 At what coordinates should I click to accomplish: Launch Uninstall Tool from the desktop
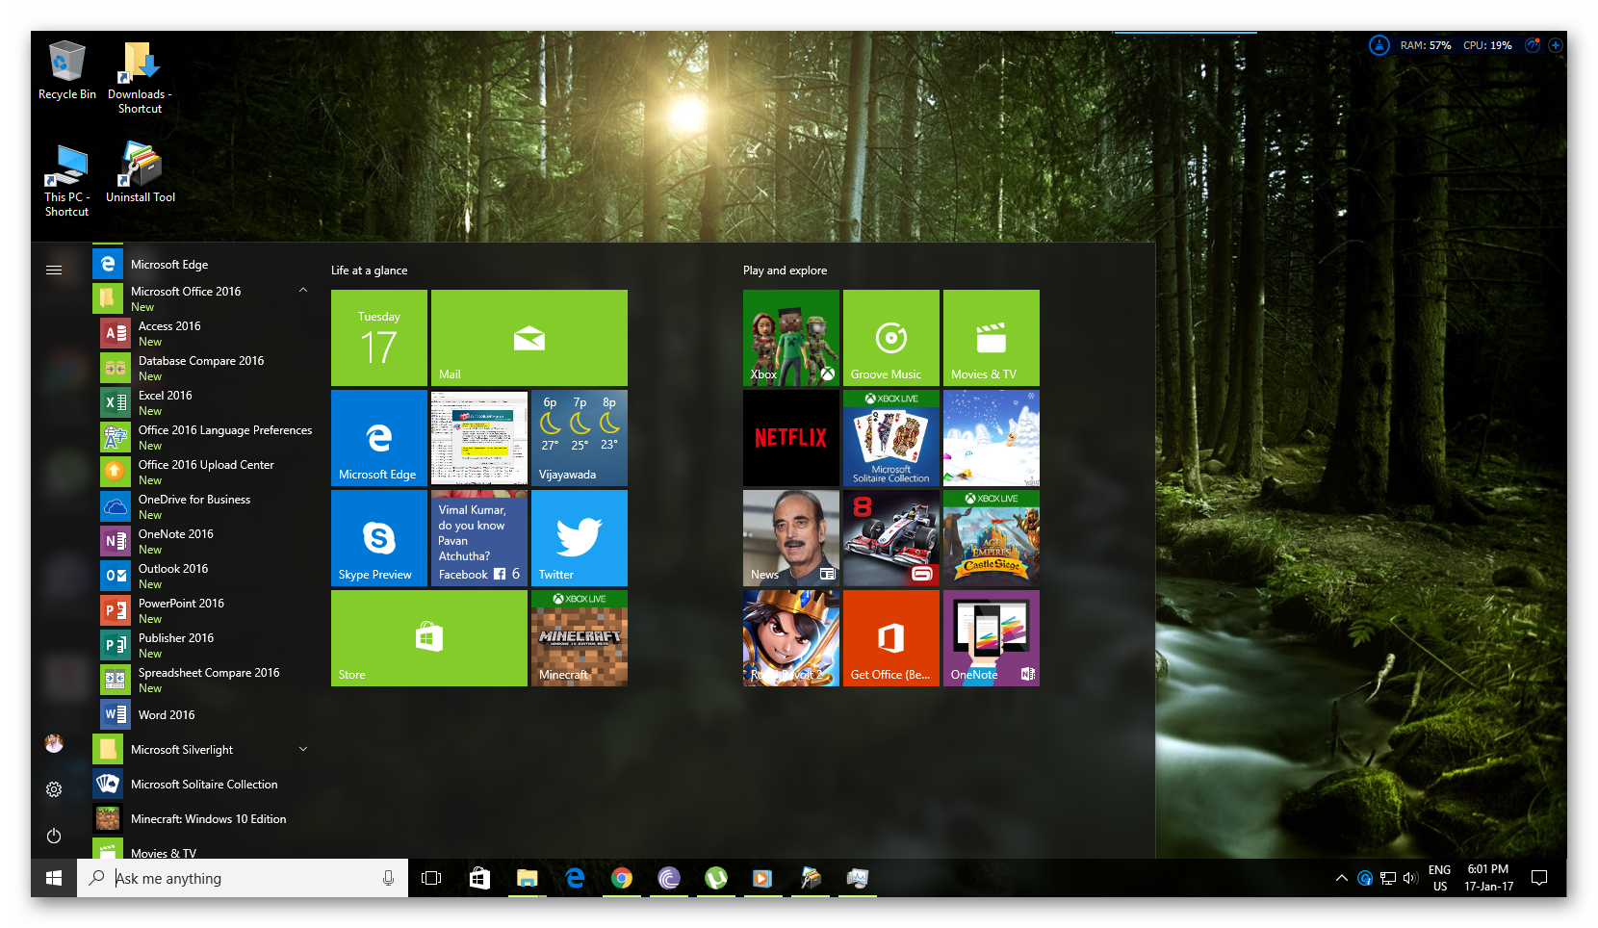(x=141, y=172)
